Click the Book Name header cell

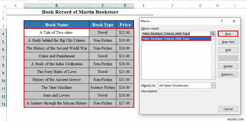57,25
